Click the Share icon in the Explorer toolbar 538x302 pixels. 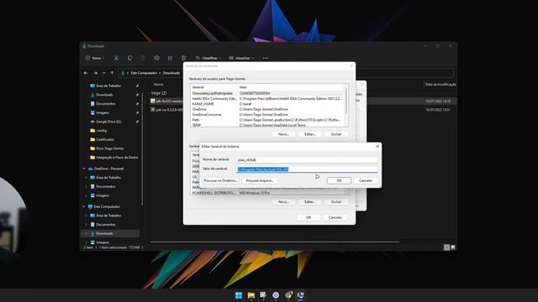pyautogui.click(x=170, y=58)
